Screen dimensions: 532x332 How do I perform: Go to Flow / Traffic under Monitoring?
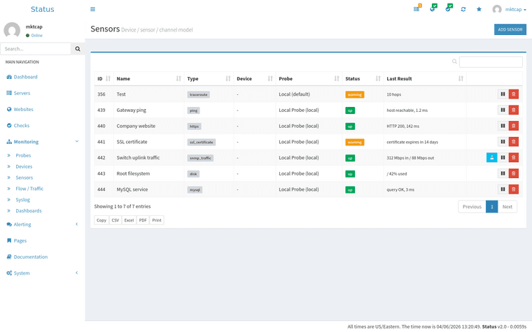(x=29, y=189)
